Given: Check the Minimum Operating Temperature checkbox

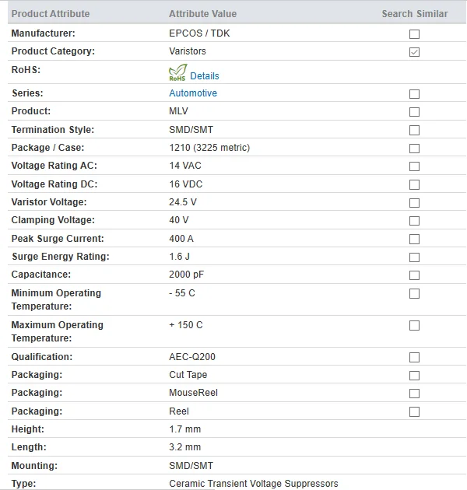Looking at the screenshot, I should coord(414,293).
